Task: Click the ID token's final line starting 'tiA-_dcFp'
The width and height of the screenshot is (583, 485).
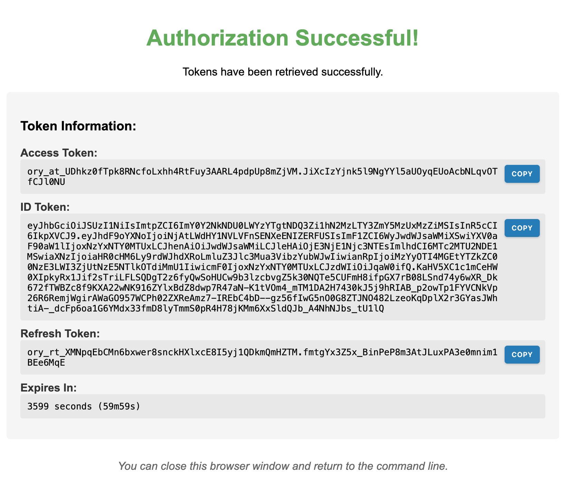Action: pos(205,308)
